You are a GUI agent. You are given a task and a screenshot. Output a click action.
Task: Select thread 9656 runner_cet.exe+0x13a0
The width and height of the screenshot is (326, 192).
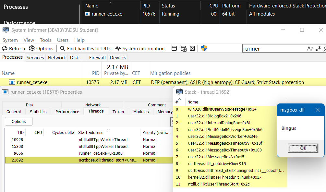click(89, 153)
